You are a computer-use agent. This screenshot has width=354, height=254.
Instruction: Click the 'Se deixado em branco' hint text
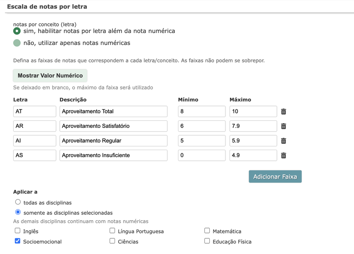(83, 87)
